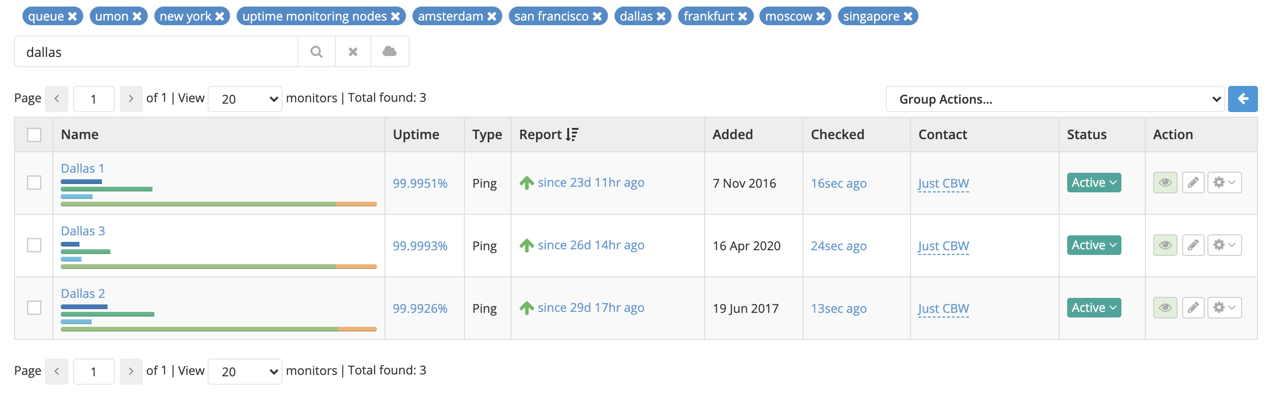Click the cloud icon next to search

pyautogui.click(x=390, y=51)
